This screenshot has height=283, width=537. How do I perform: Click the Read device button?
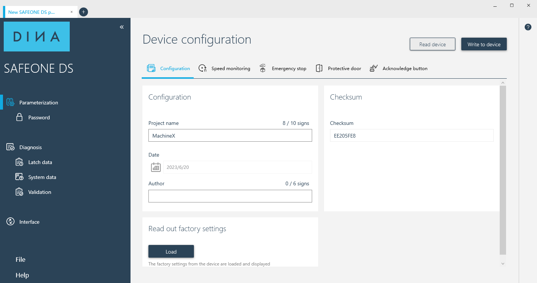(x=433, y=44)
